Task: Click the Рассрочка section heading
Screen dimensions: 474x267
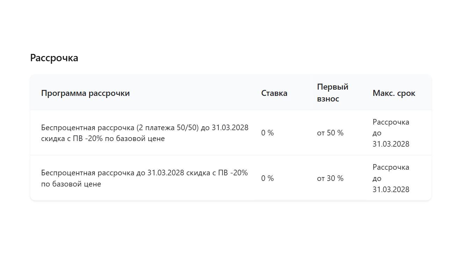Action: tap(54, 58)
